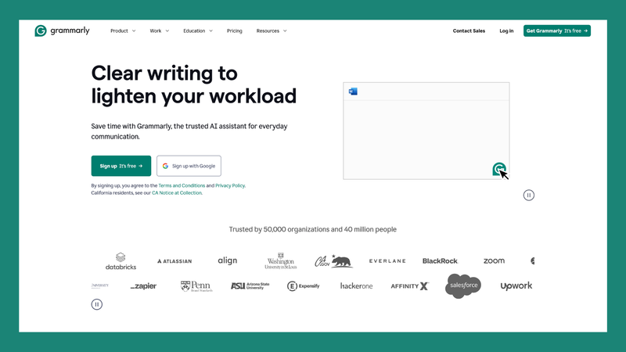Pause the hero demo animation
This screenshot has height=352, width=626.
click(x=529, y=195)
